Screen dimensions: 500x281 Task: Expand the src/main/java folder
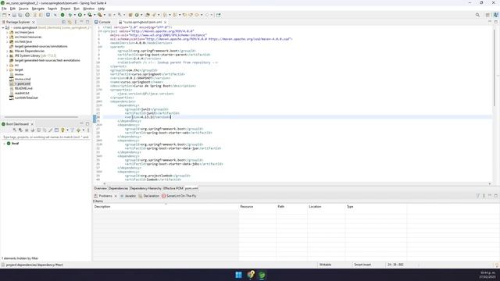(7, 32)
